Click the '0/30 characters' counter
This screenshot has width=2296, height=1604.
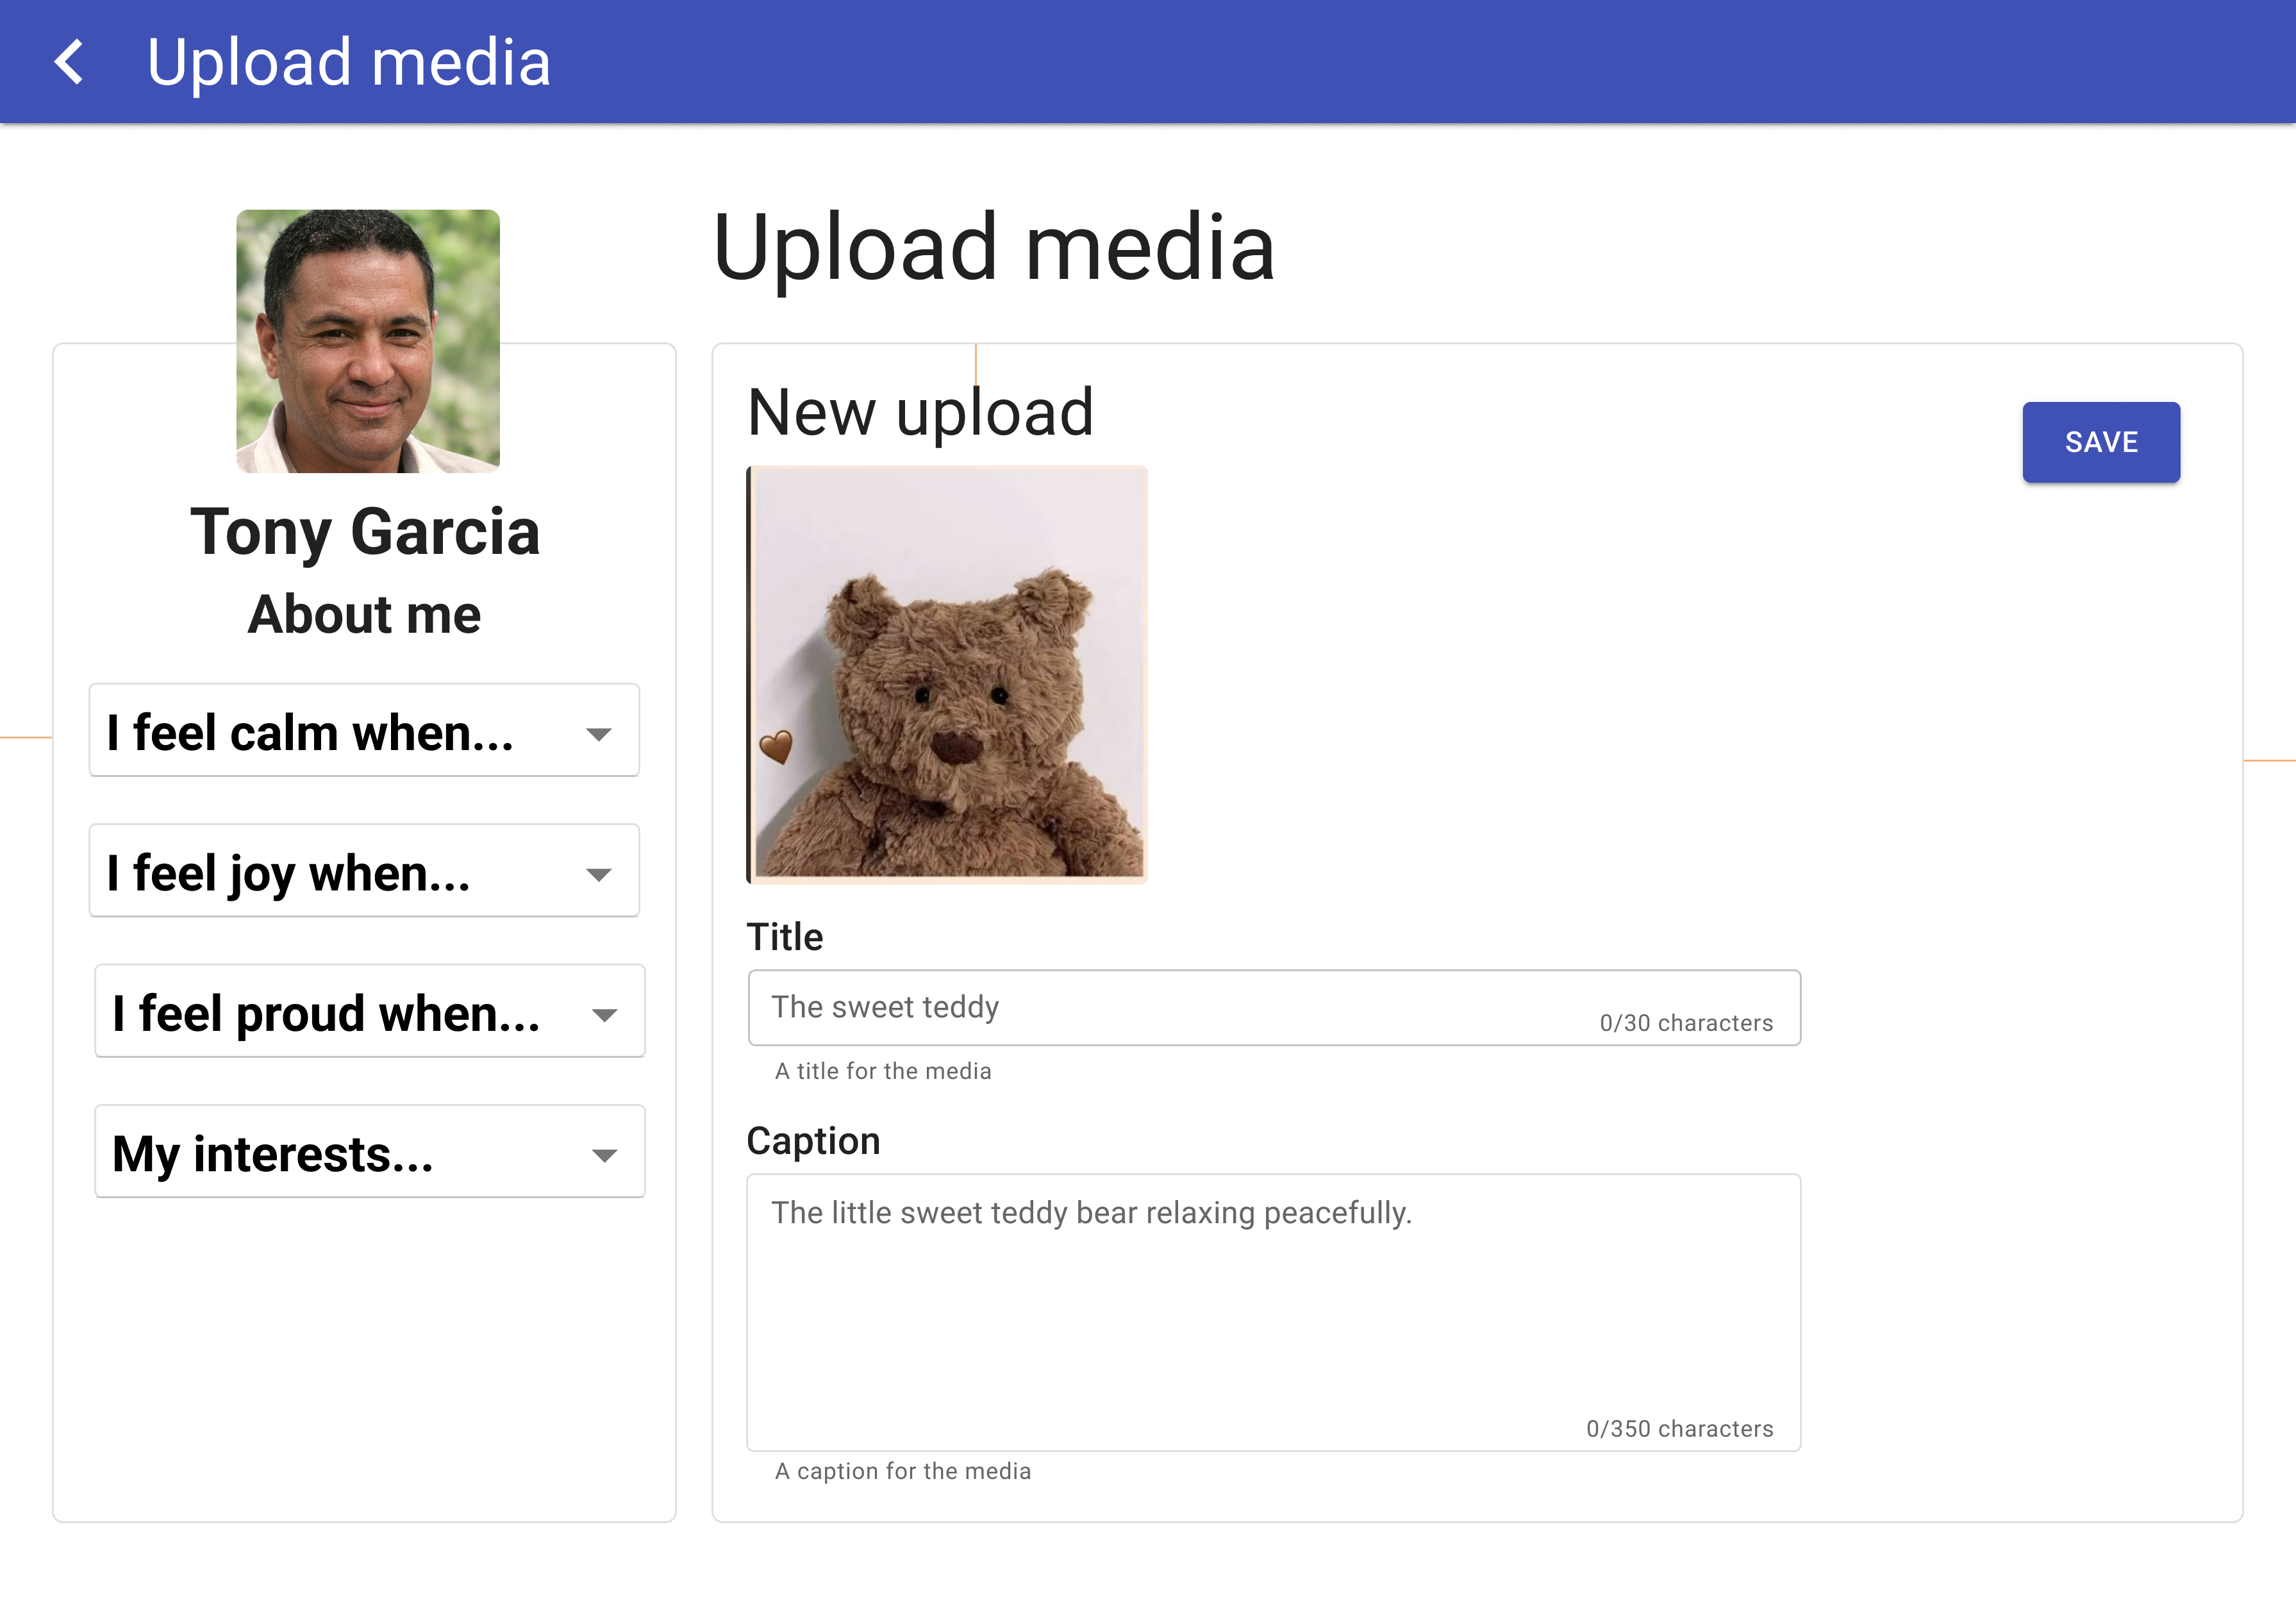tap(1686, 1023)
